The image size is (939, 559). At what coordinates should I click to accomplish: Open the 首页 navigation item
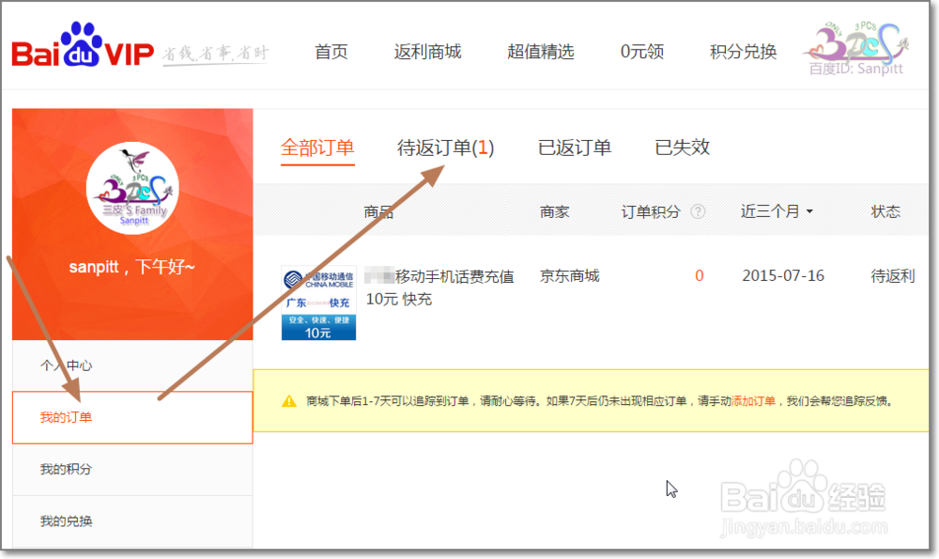click(331, 52)
